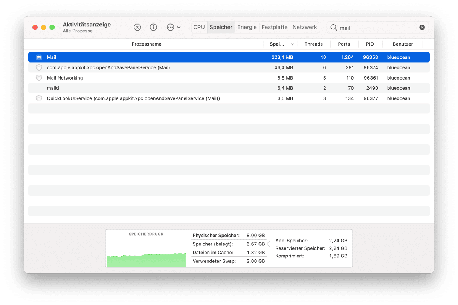Sort by the Prozessname column header
Image resolution: width=458 pixels, height=305 pixels.
(x=147, y=44)
